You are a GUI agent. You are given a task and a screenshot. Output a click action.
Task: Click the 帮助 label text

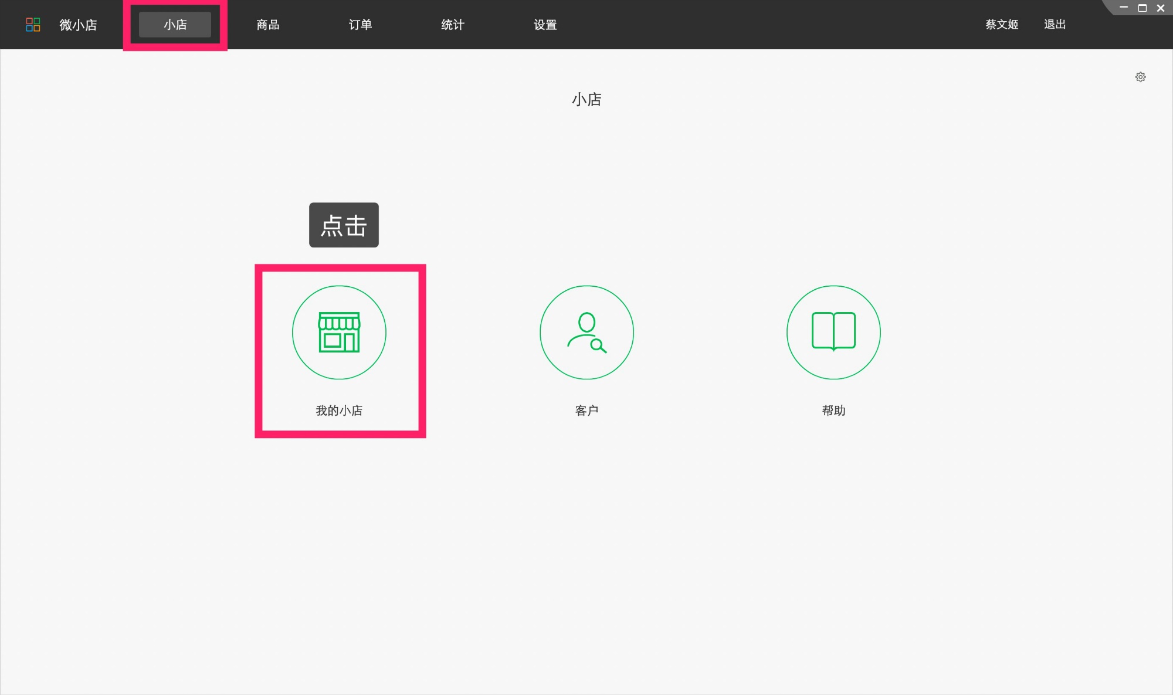tap(833, 411)
